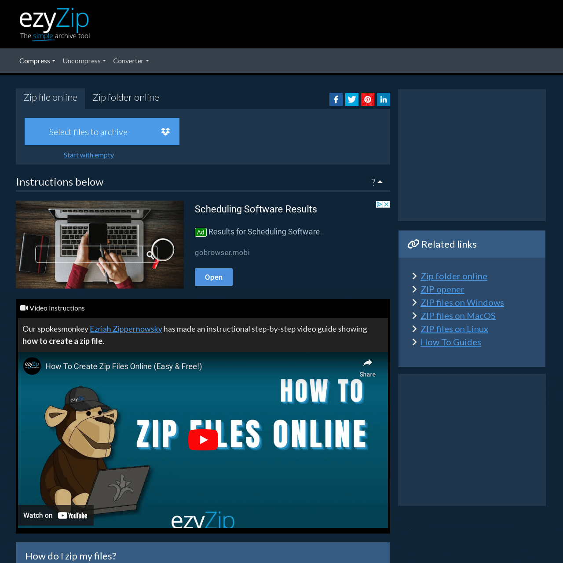
Task: Click the AdChoices icon on ad
Action: tap(379, 204)
